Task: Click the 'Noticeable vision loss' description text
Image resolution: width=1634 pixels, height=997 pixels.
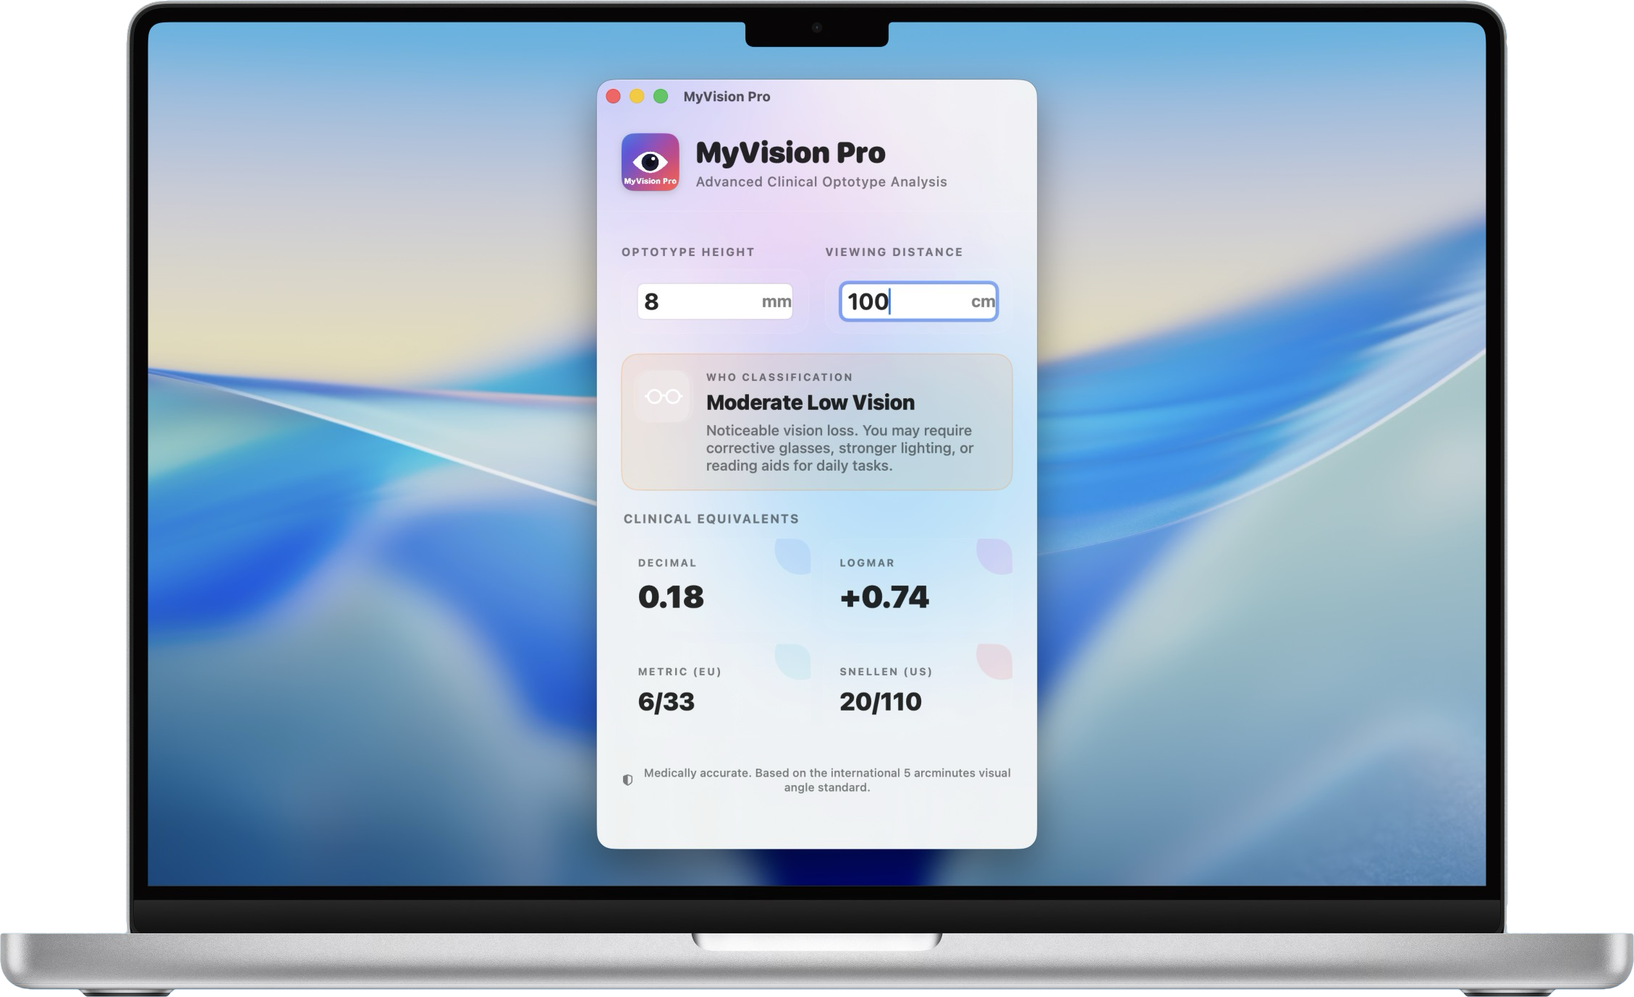Action: 839,448
